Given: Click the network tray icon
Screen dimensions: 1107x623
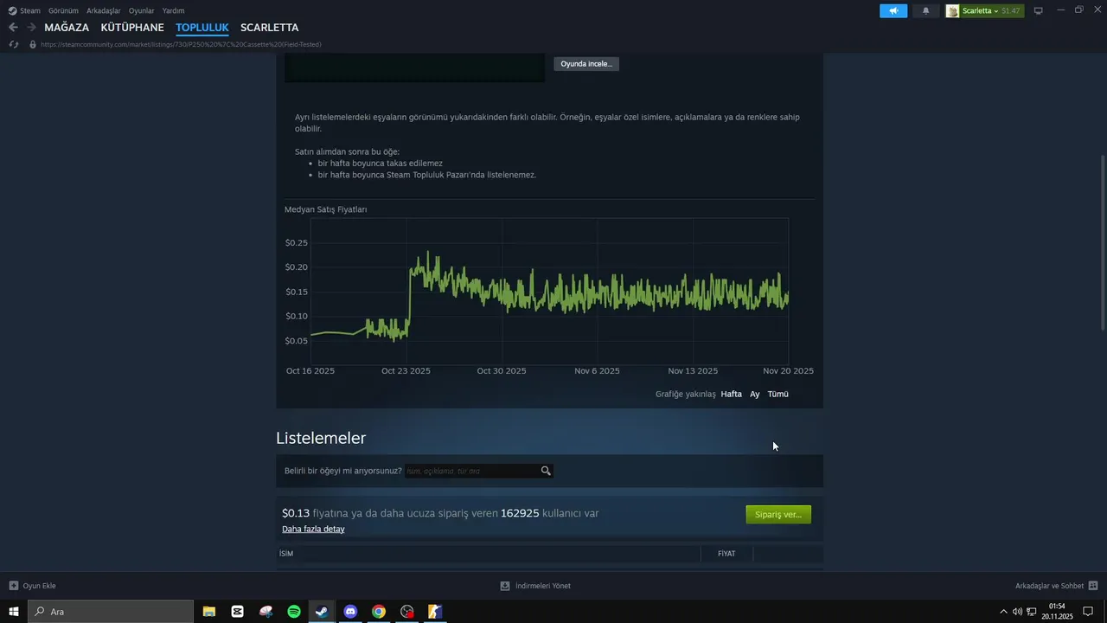Looking at the screenshot, I should (x=1032, y=612).
